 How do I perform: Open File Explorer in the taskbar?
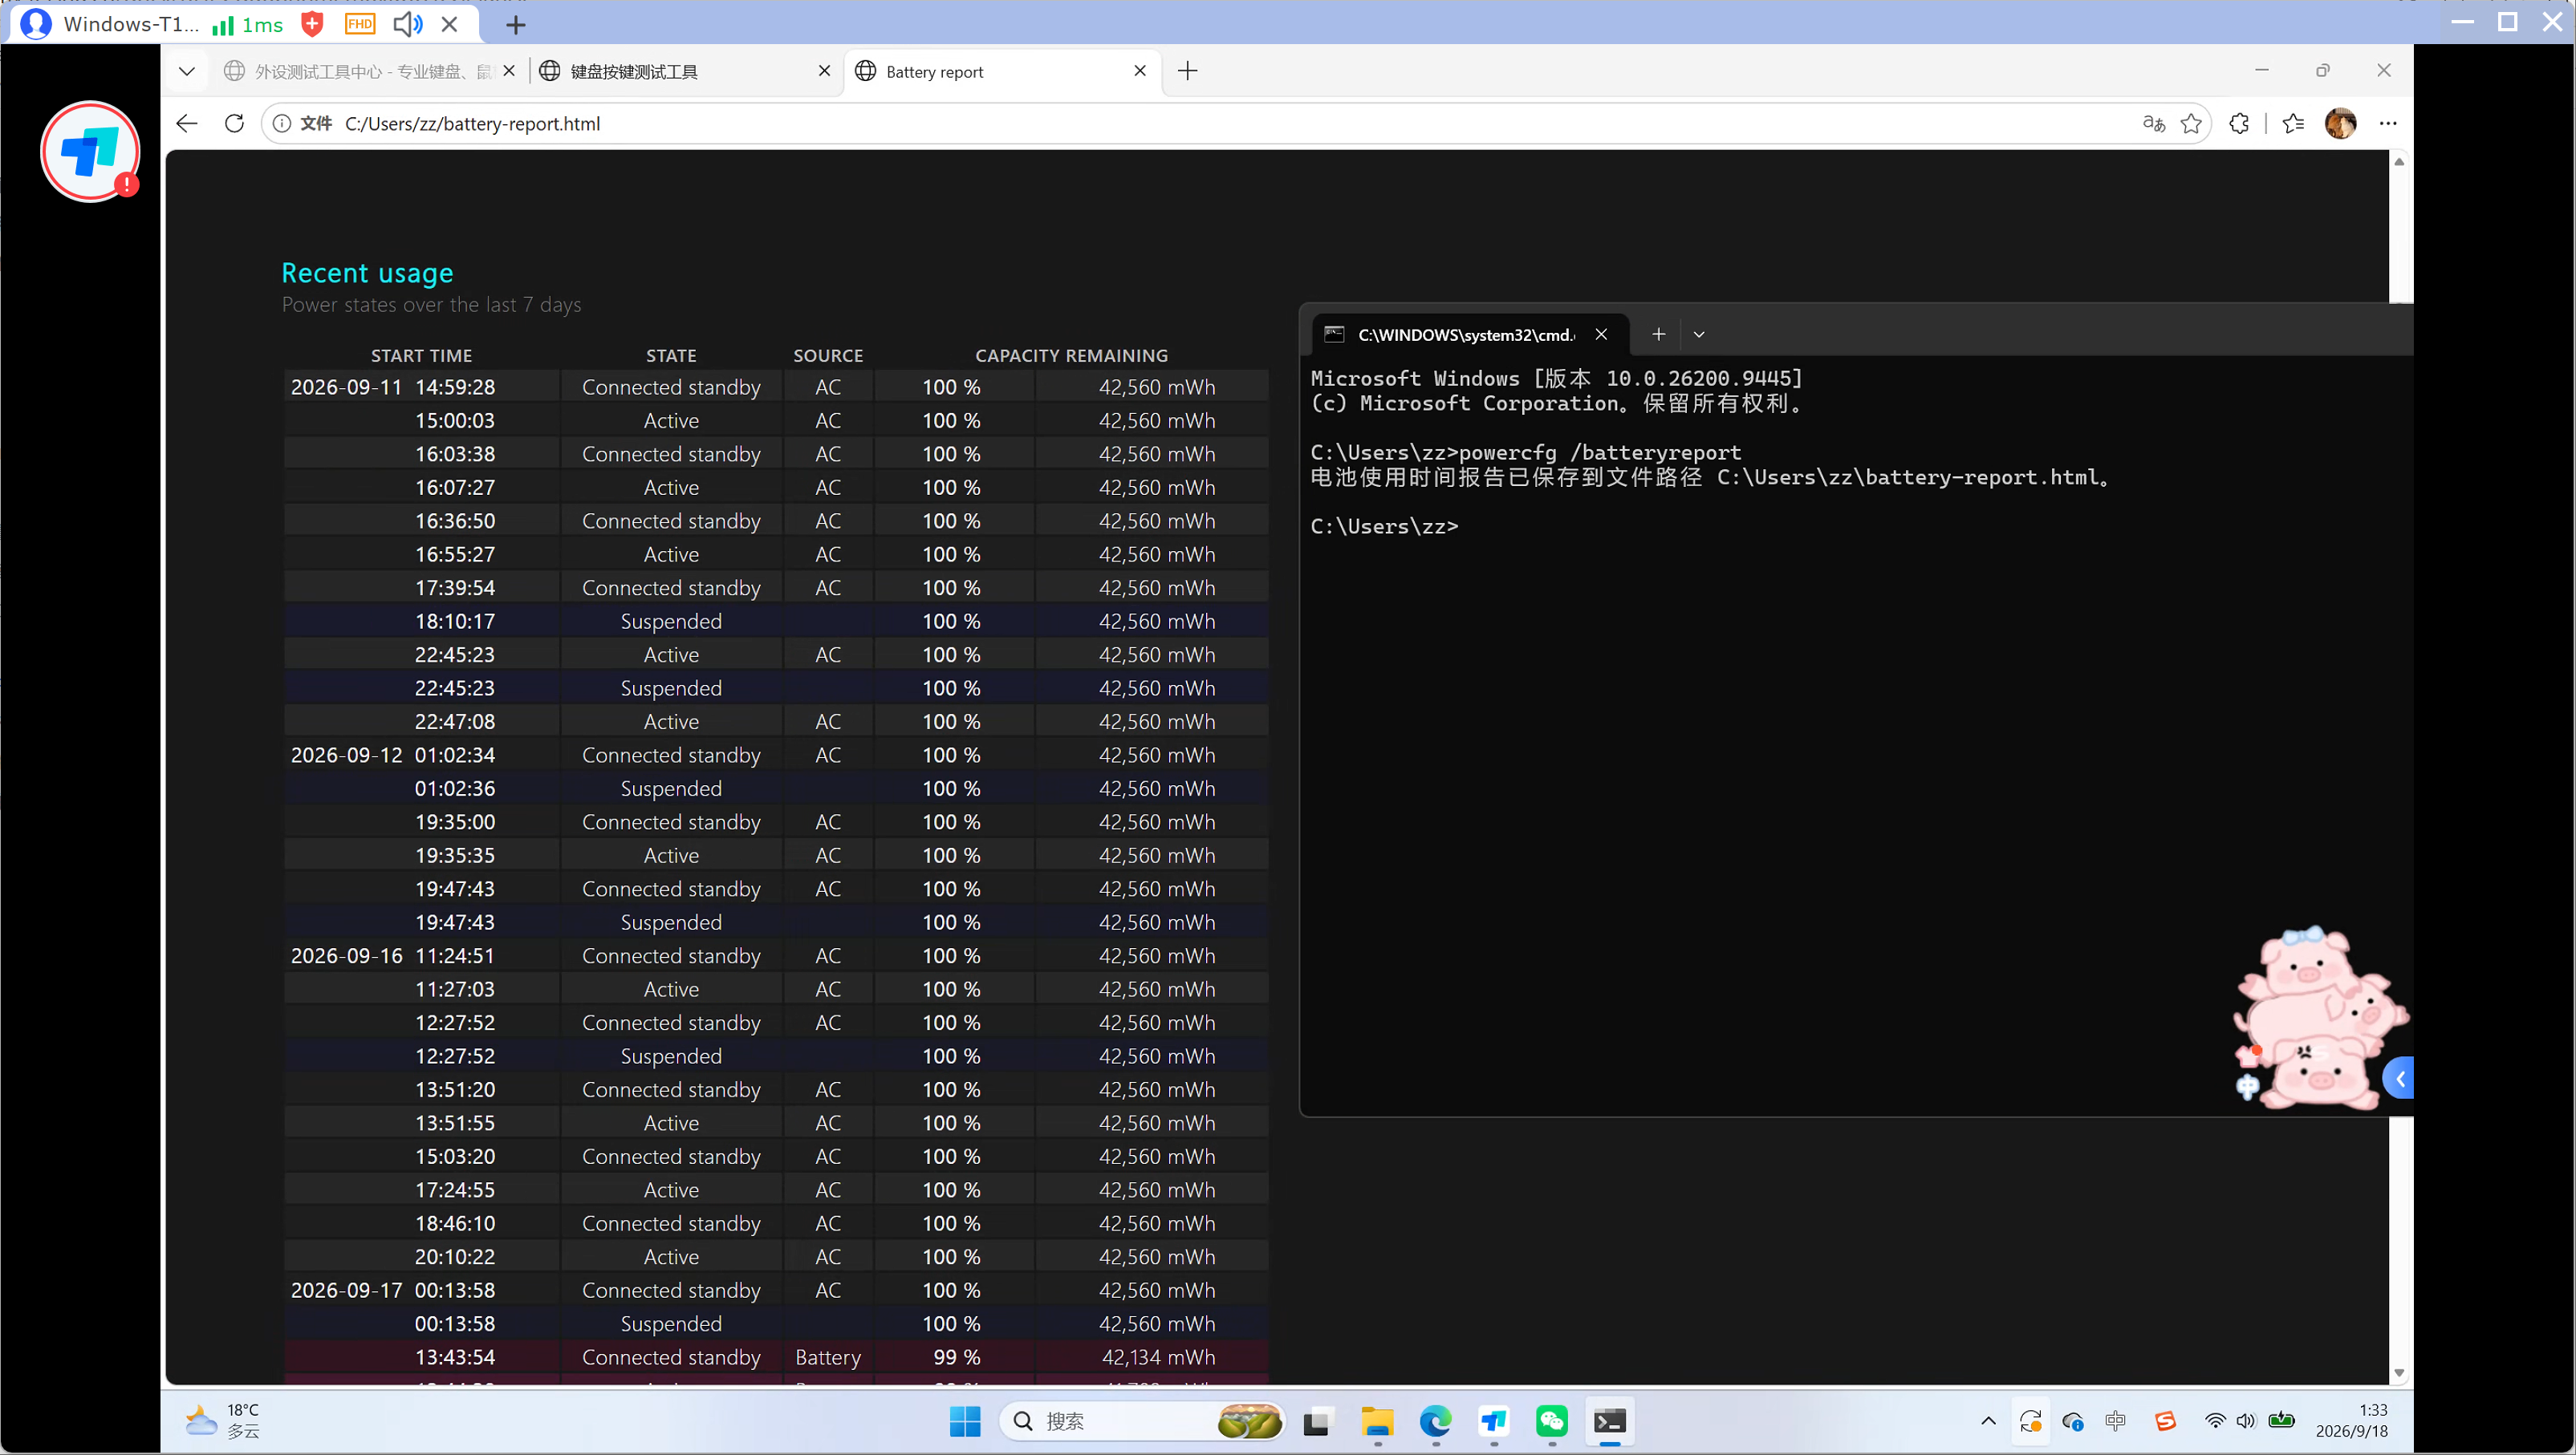pyautogui.click(x=1377, y=1421)
